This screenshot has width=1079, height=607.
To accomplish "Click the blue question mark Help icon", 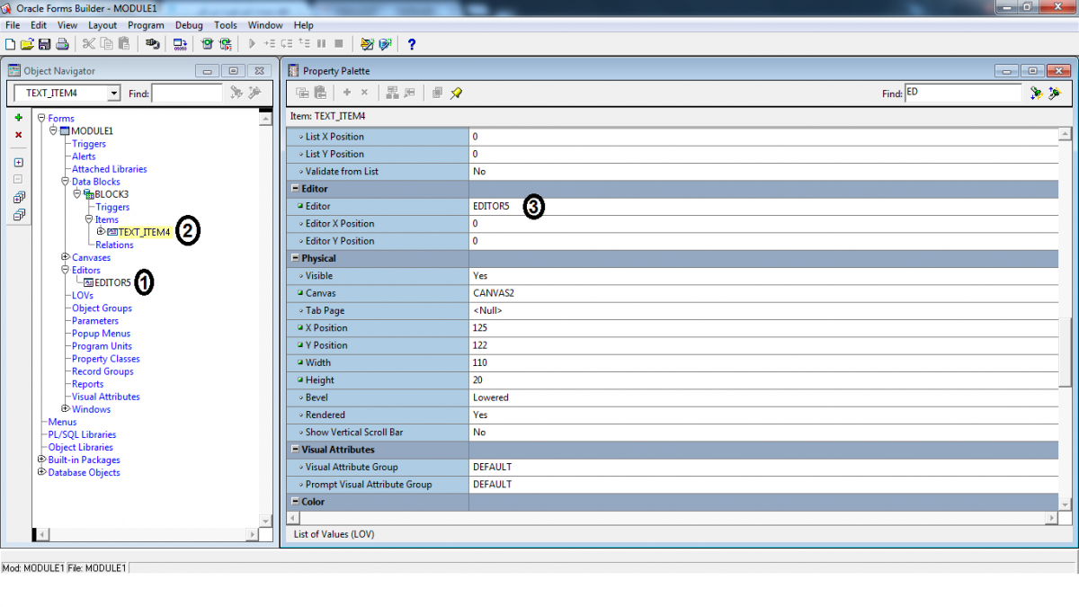I will pyautogui.click(x=412, y=44).
